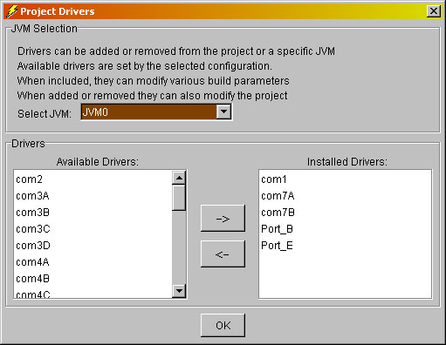Select Port_E in Installed Drivers
The height and width of the screenshot is (345, 446).
tap(345, 246)
